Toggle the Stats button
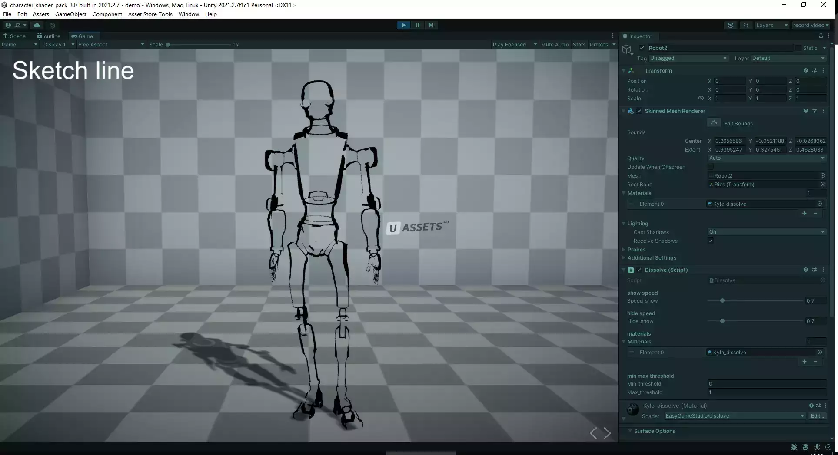Image resolution: width=838 pixels, height=455 pixels. [579, 45]
